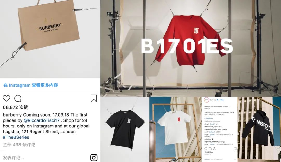
Task: Open the black TB logo t-shirt image
Action: 125,129
